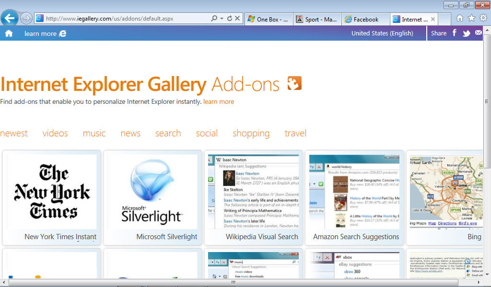Click the search magnifier in the address bar

pos(214,19)
